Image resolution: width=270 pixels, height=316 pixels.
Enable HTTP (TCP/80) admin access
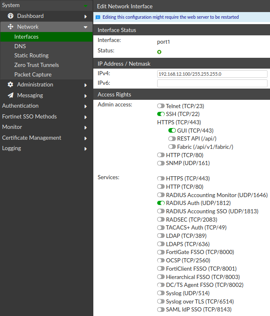pyautogui.click(x=161, y=155)
